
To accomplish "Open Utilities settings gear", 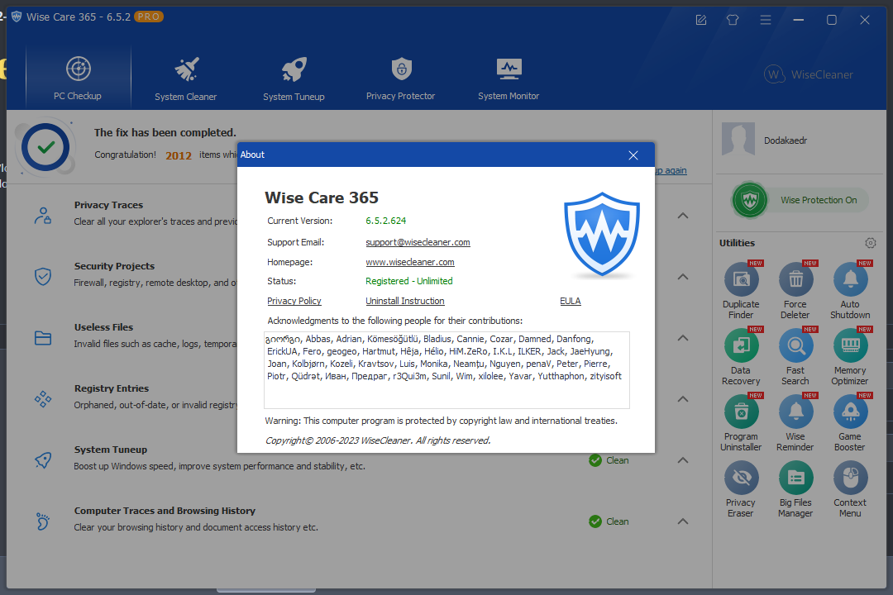I will coord(870,243).
